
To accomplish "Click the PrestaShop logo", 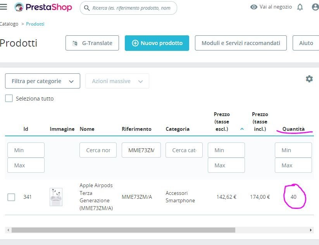I will (43, 7).
